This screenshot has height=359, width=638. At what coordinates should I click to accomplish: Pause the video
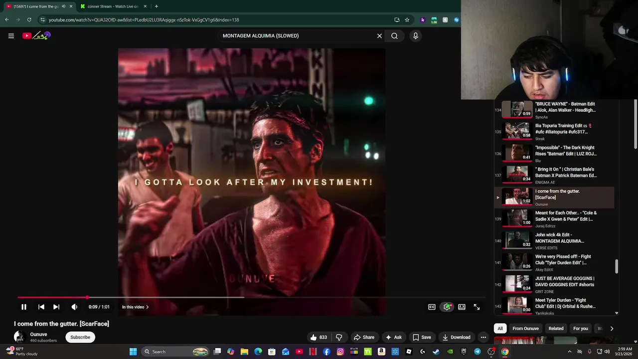(x=23, y=307)
